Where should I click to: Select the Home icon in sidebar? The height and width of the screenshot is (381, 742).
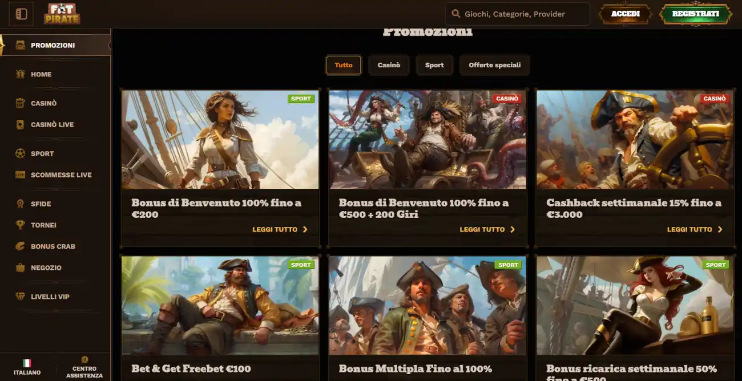21,74
